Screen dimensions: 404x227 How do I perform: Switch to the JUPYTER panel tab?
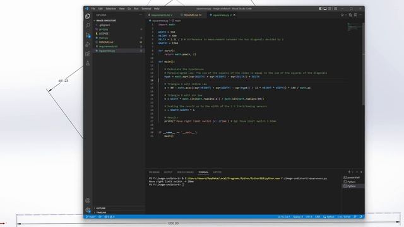click(217, 172)
